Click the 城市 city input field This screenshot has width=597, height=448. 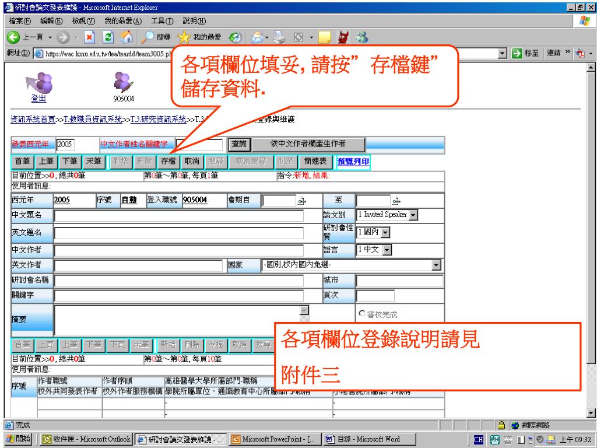click(399, 281)
